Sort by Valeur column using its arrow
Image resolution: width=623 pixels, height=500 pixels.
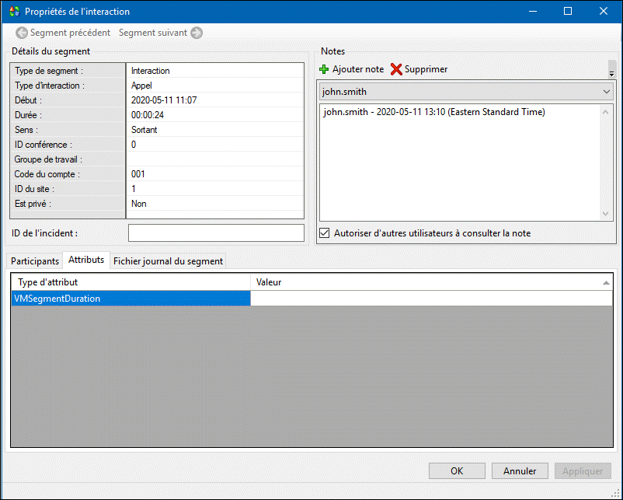point(606,282)
